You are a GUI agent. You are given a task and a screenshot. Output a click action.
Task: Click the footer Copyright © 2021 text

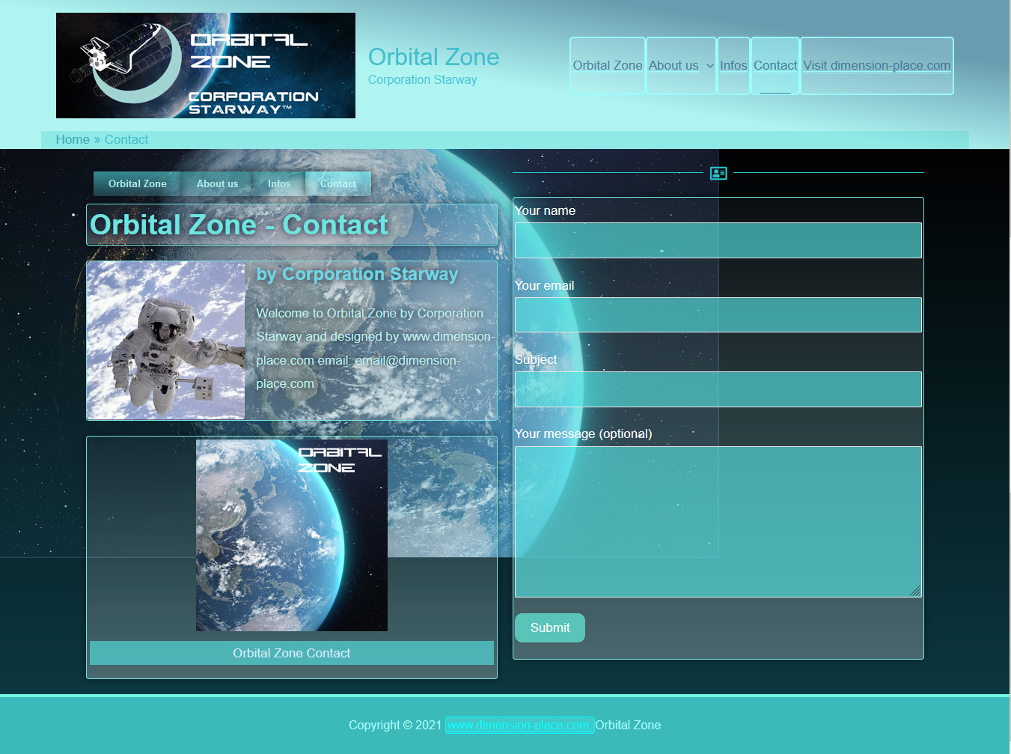pos(395,725)
